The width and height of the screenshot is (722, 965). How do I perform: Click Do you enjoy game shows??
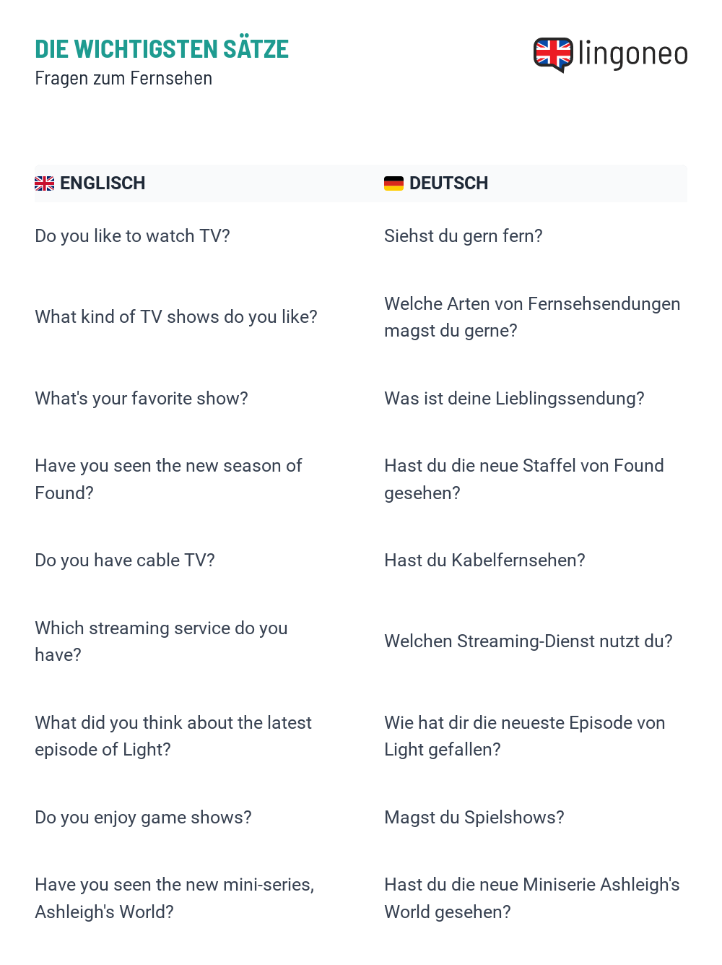point(143,818)
